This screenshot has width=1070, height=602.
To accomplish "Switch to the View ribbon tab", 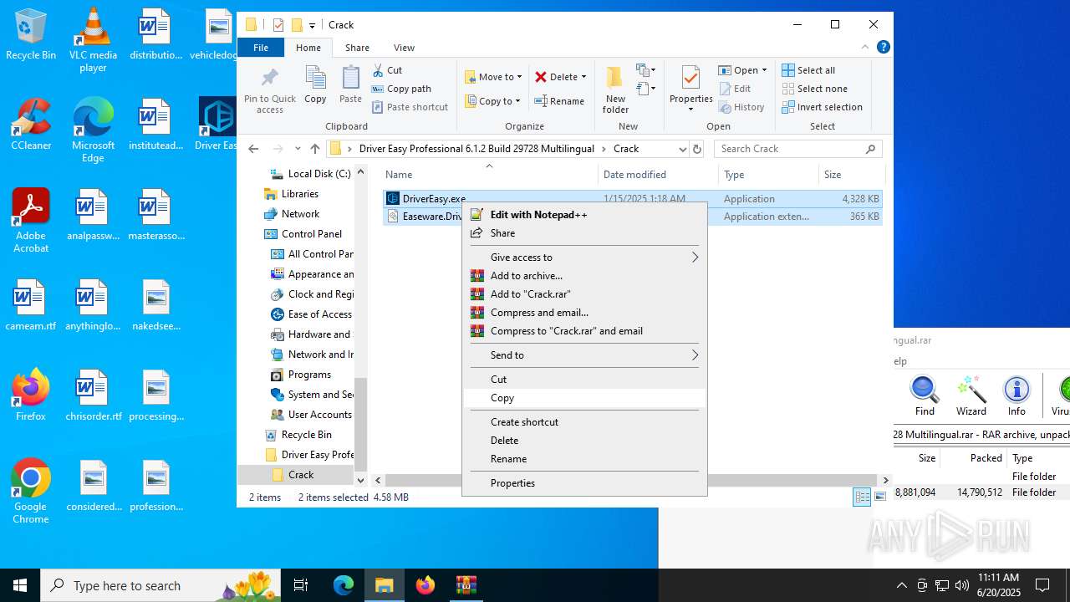I will (x=404, y=48).
